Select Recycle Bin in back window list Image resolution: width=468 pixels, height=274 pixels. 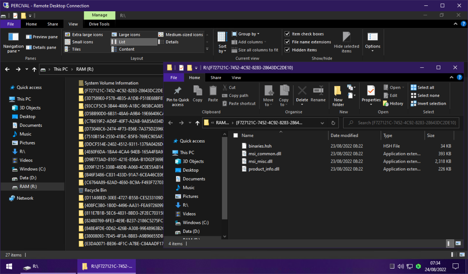[x=96, y=190]
